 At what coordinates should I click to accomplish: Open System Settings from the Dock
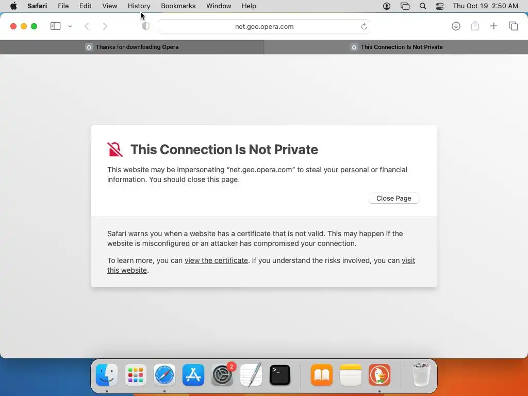pos(222,374)
